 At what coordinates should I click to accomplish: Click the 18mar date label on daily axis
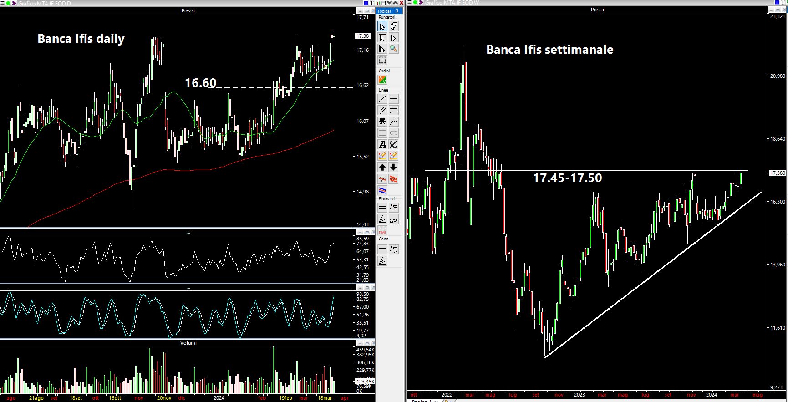[325, 398]
